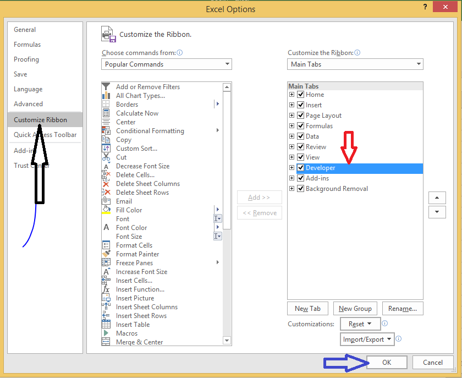Click the Insert Function fx icon
This screenshot has height=378, width=462.
pos(106,289)
